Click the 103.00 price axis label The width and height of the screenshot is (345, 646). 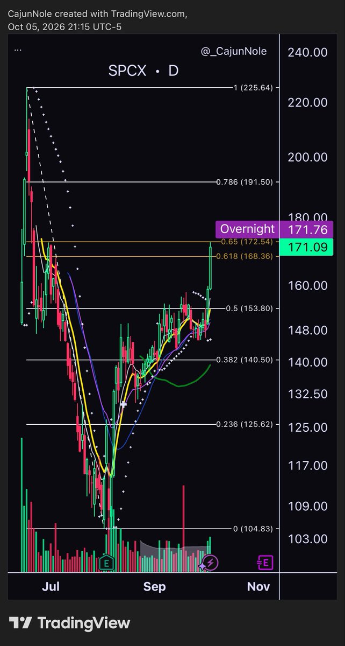308,538
